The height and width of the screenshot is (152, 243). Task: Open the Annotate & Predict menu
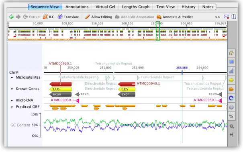175,17
